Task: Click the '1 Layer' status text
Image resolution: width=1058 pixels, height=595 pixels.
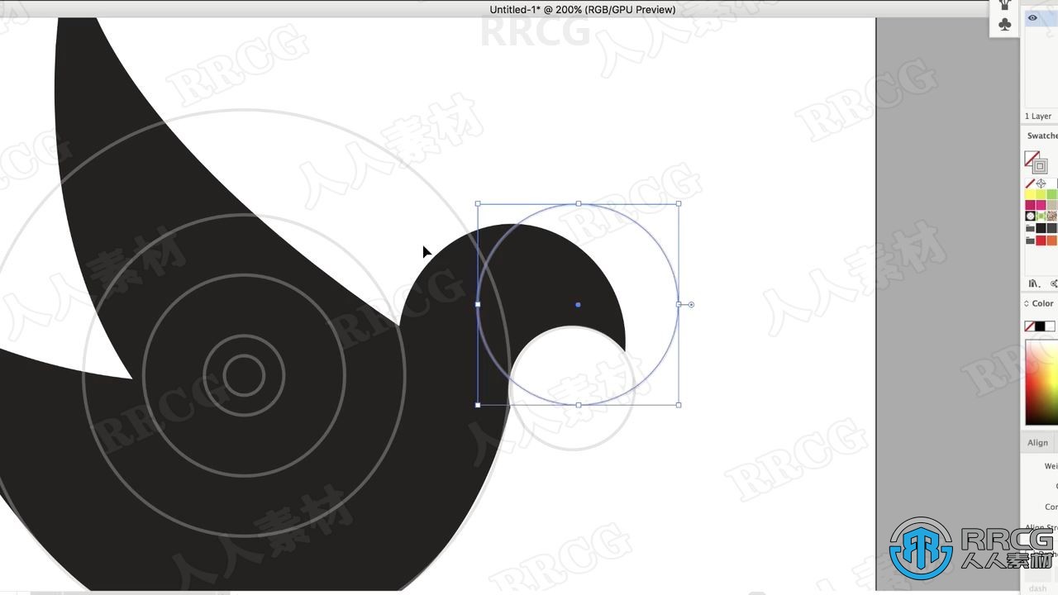Action: 1038,117
